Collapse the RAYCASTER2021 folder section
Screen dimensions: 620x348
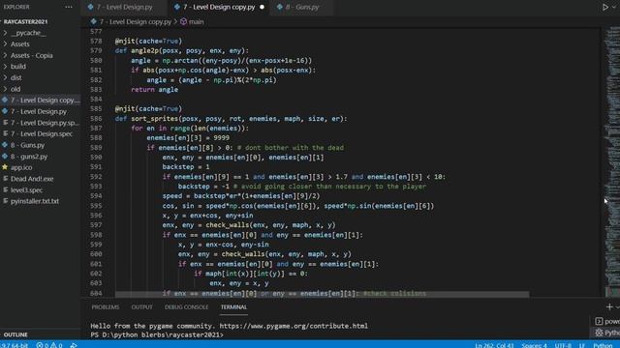coord(25,21)
